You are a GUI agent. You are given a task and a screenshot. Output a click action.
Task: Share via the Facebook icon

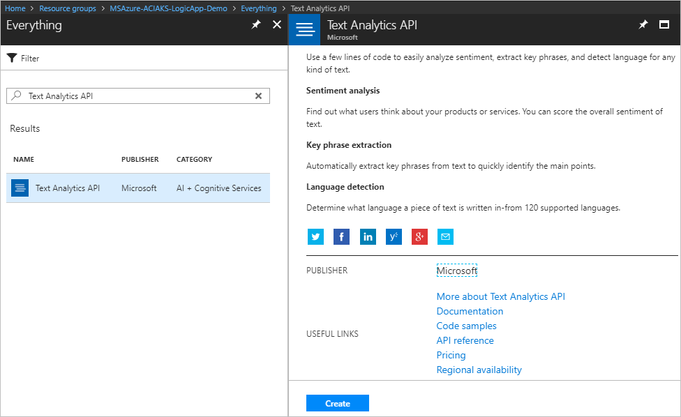[x=341, y=236]
